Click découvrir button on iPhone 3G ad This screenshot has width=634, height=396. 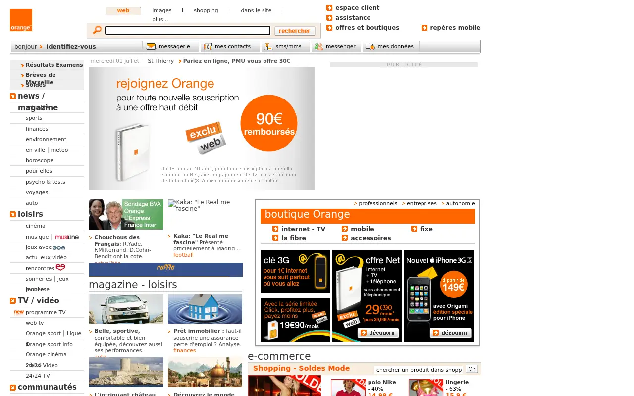click(451, 333)
